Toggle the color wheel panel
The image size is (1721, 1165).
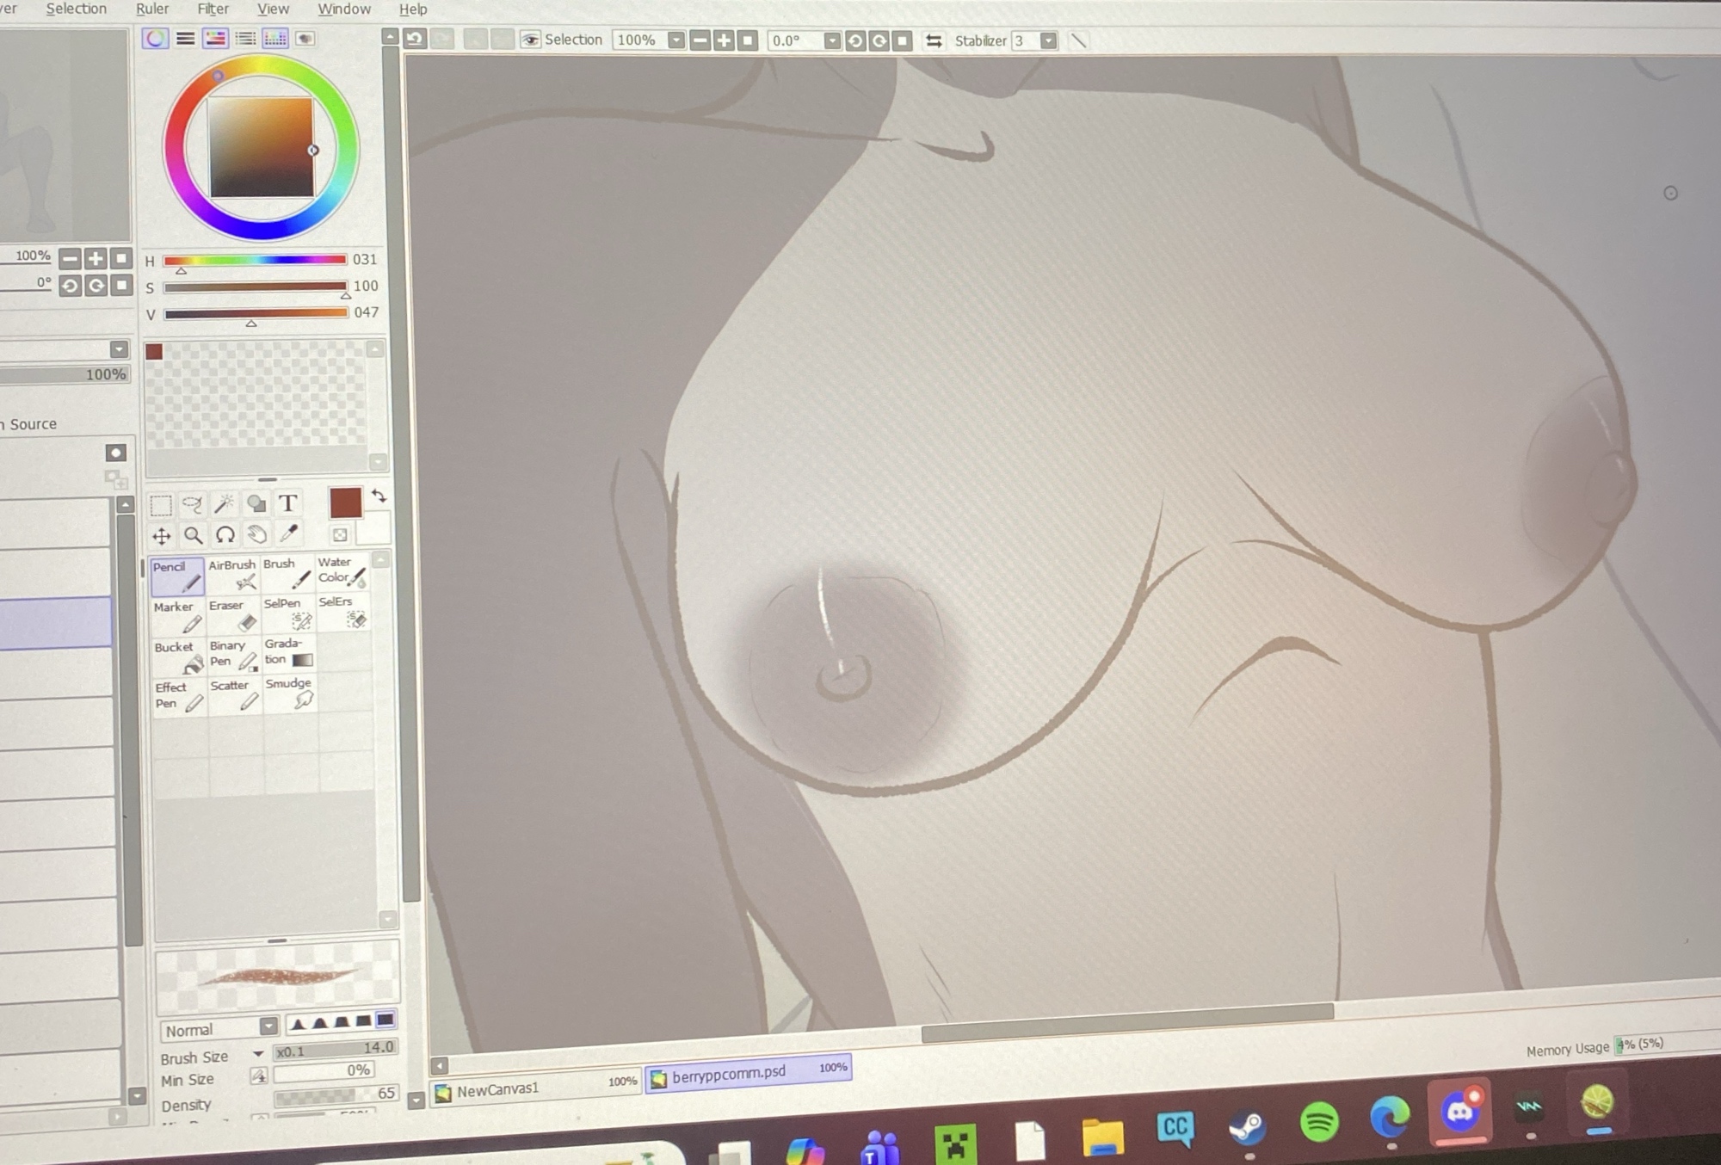pos(155,38)
